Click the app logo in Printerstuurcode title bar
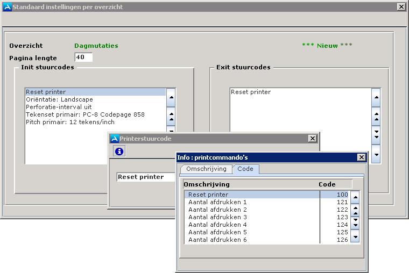 [114, 139]
